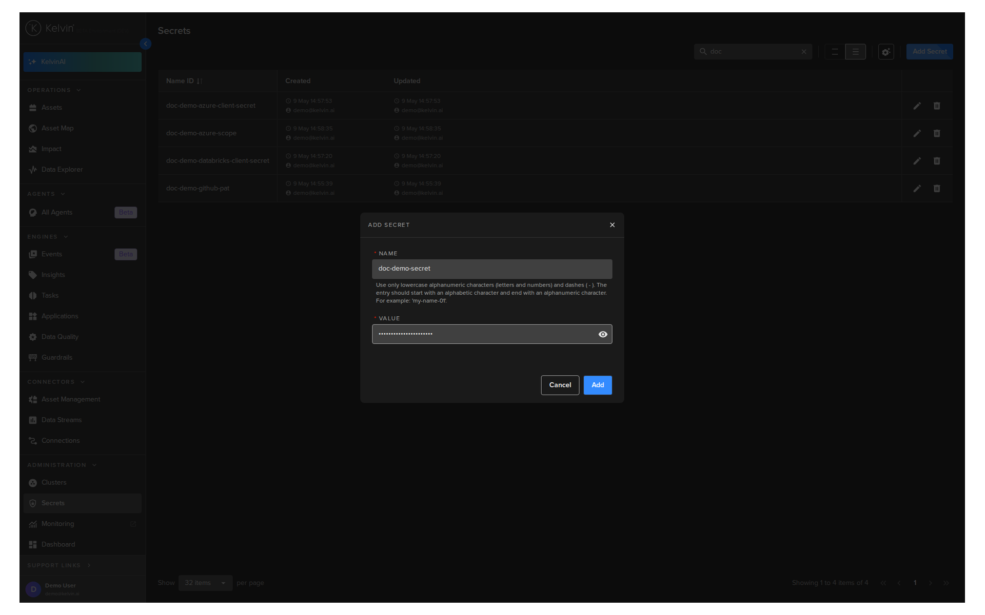Screen dimensions: 985x615
Task: Edit doc-demo-azure-client-secret
Action: tap(917, 106)
